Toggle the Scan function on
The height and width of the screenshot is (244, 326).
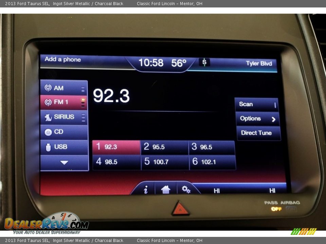[257, 104]
